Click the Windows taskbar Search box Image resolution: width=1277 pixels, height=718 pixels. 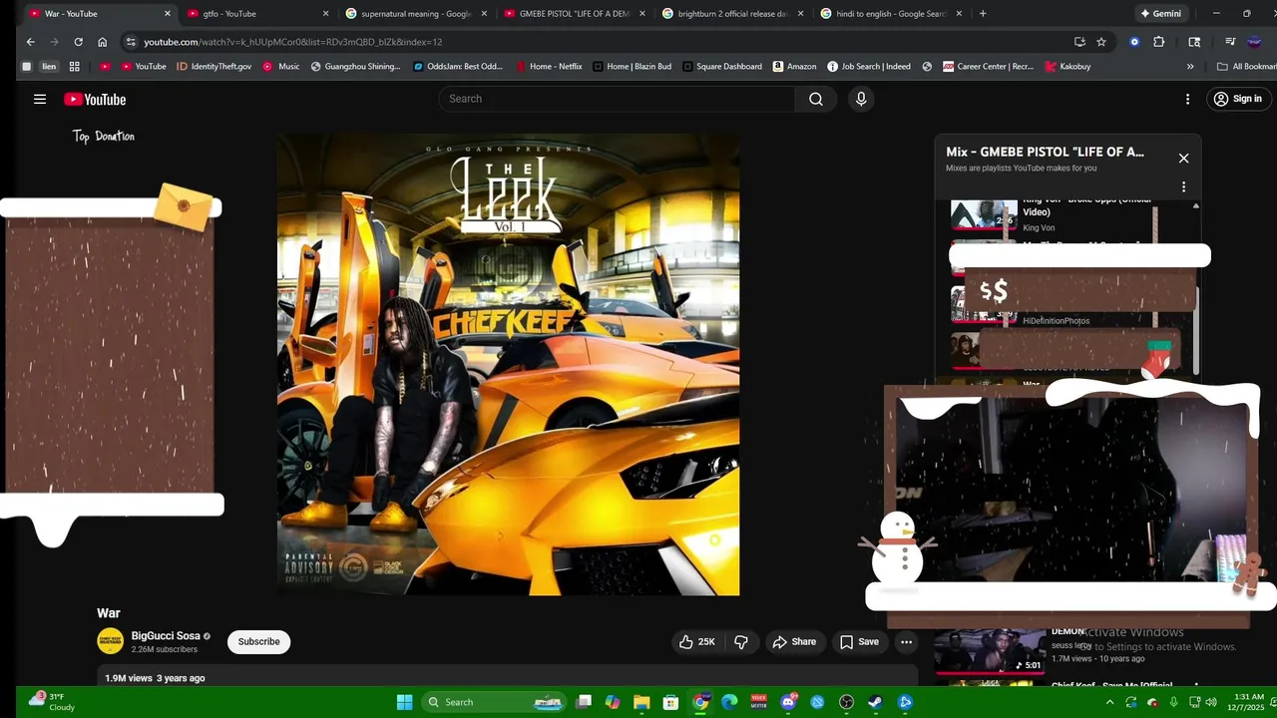click(495, 702)
